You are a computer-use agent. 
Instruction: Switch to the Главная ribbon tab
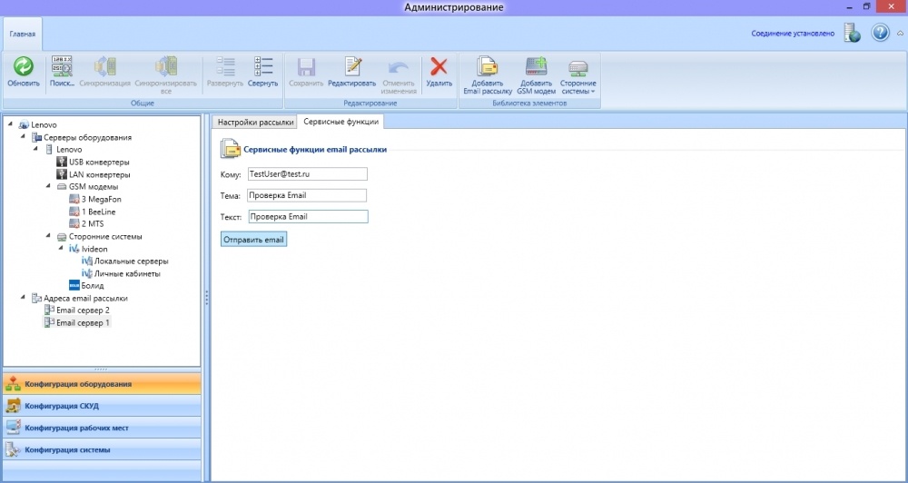click(22, 34)
